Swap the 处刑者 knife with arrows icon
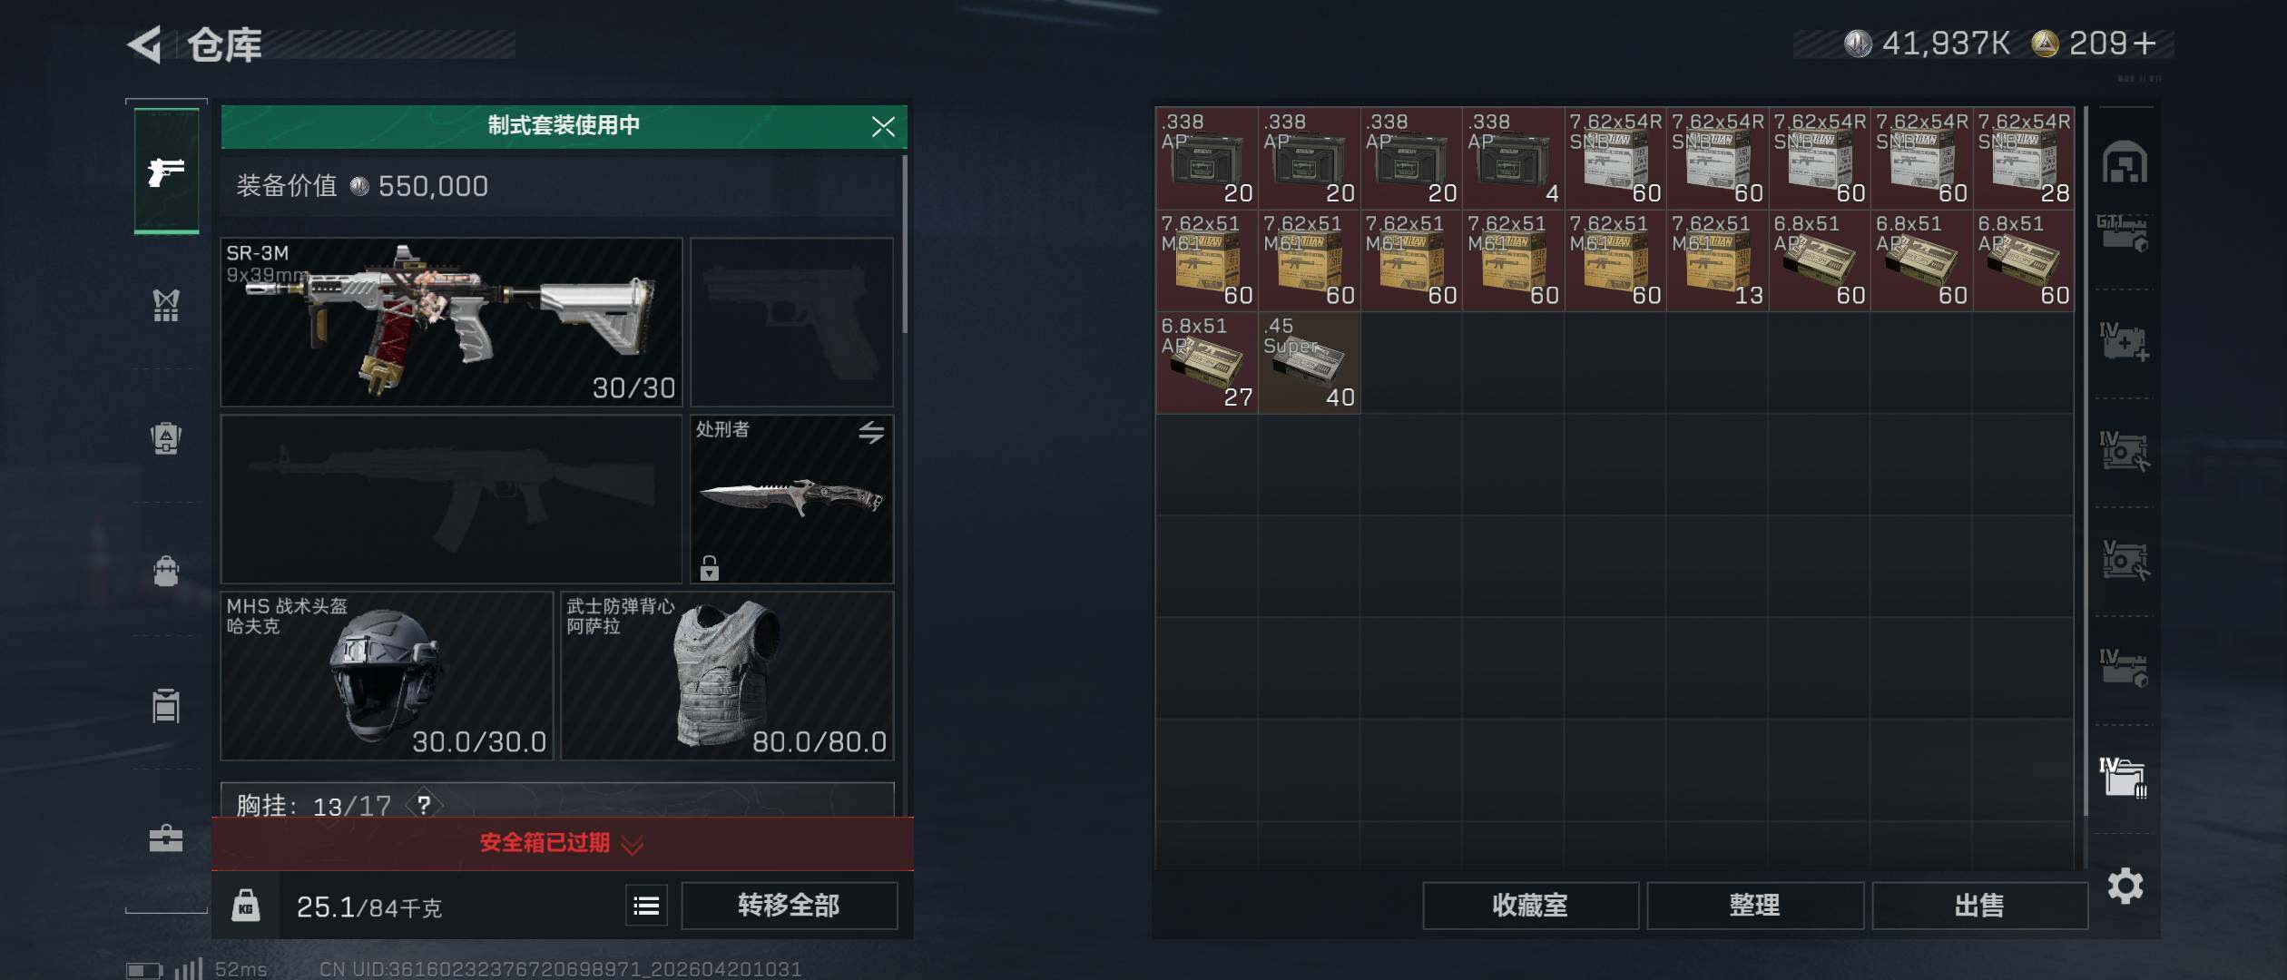The image size is (2287, 980). coord(871,432)
